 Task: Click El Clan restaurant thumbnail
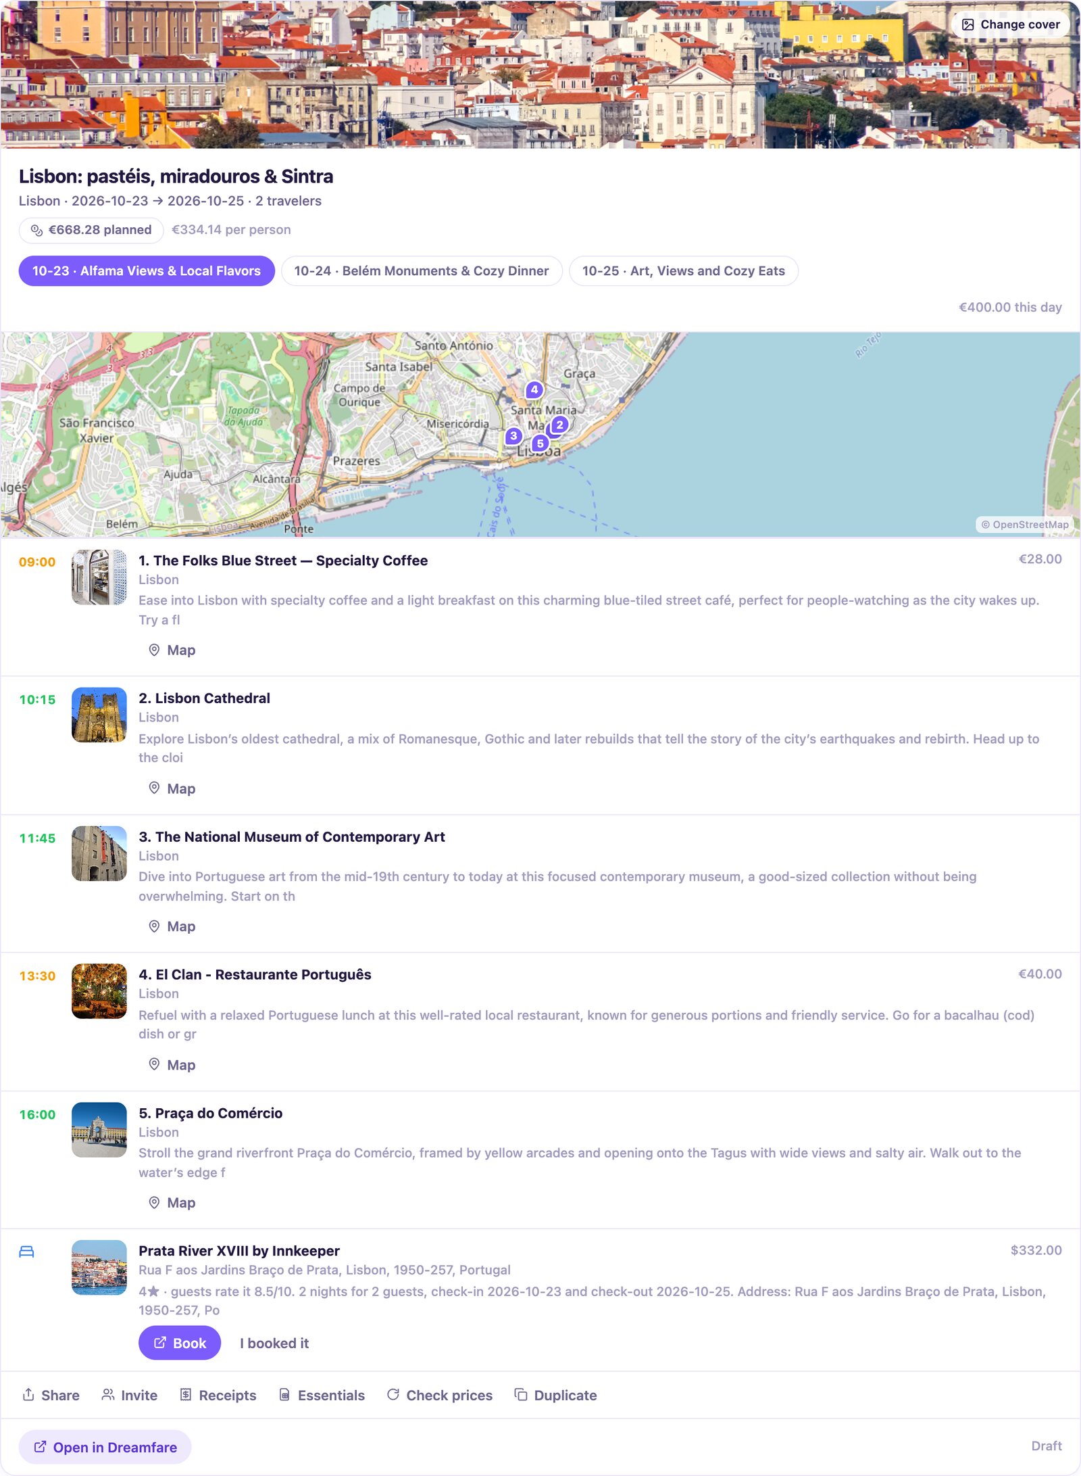99,991
